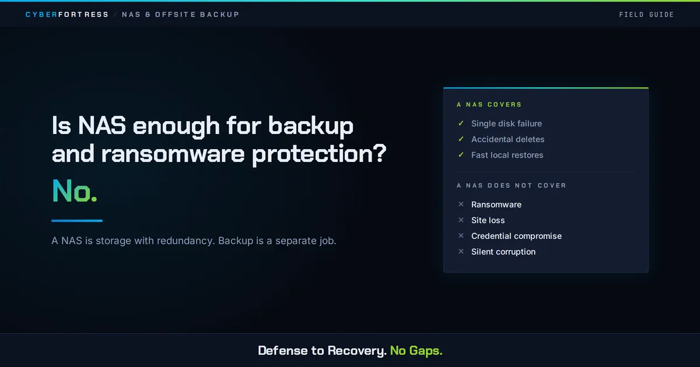Select the 'Single disk failure' text
This screenshot has height=367, width=700.
pyautogui.click(x=506, y=123)
